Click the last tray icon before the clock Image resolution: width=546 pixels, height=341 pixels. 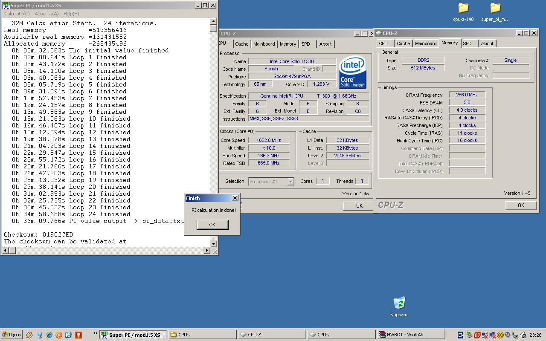pos(523,335)
